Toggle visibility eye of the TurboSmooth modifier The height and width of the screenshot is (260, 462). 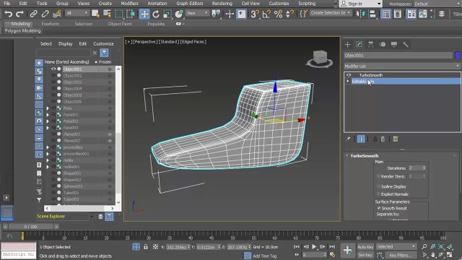click(349, 75)
